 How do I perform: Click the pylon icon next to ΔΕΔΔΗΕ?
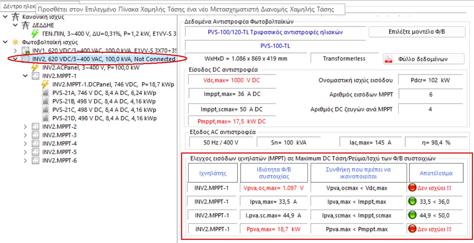tap(25, 25)
